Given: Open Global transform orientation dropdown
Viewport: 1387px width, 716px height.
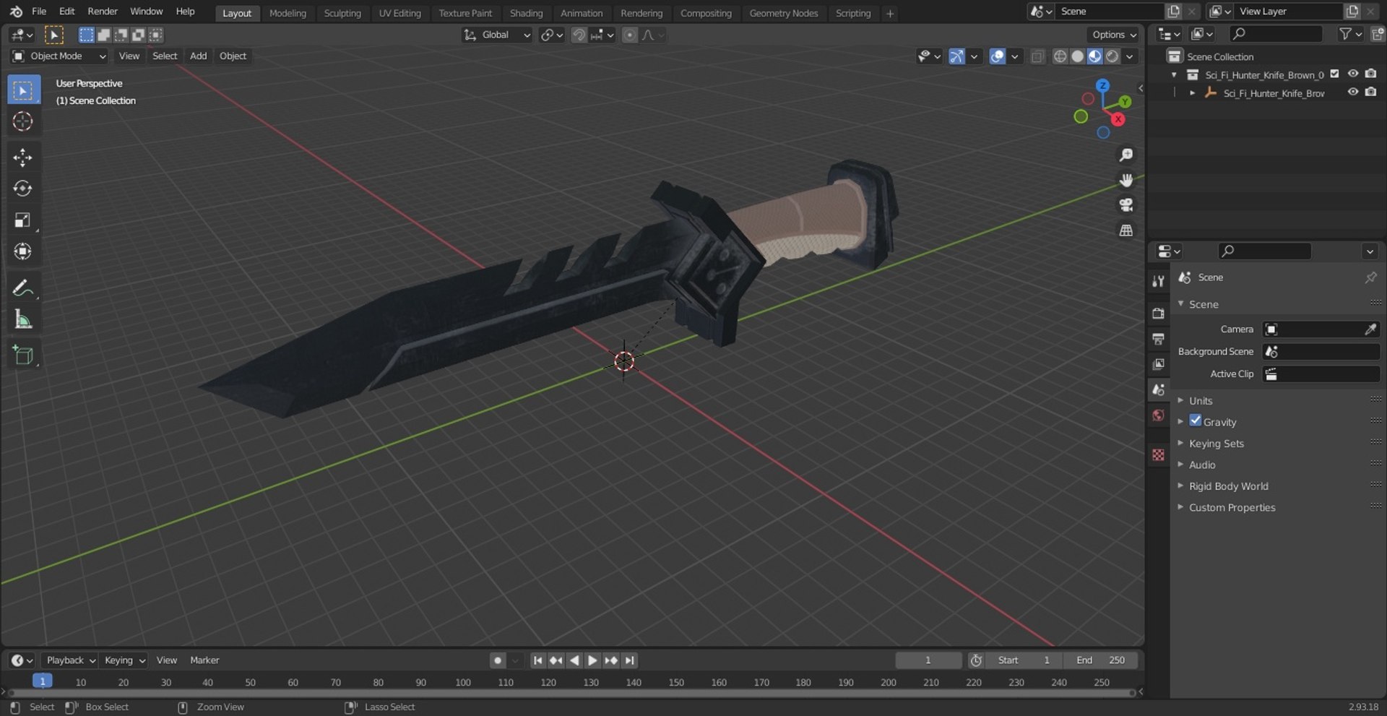Looking at the screenshot, I should tap(497, 35).
